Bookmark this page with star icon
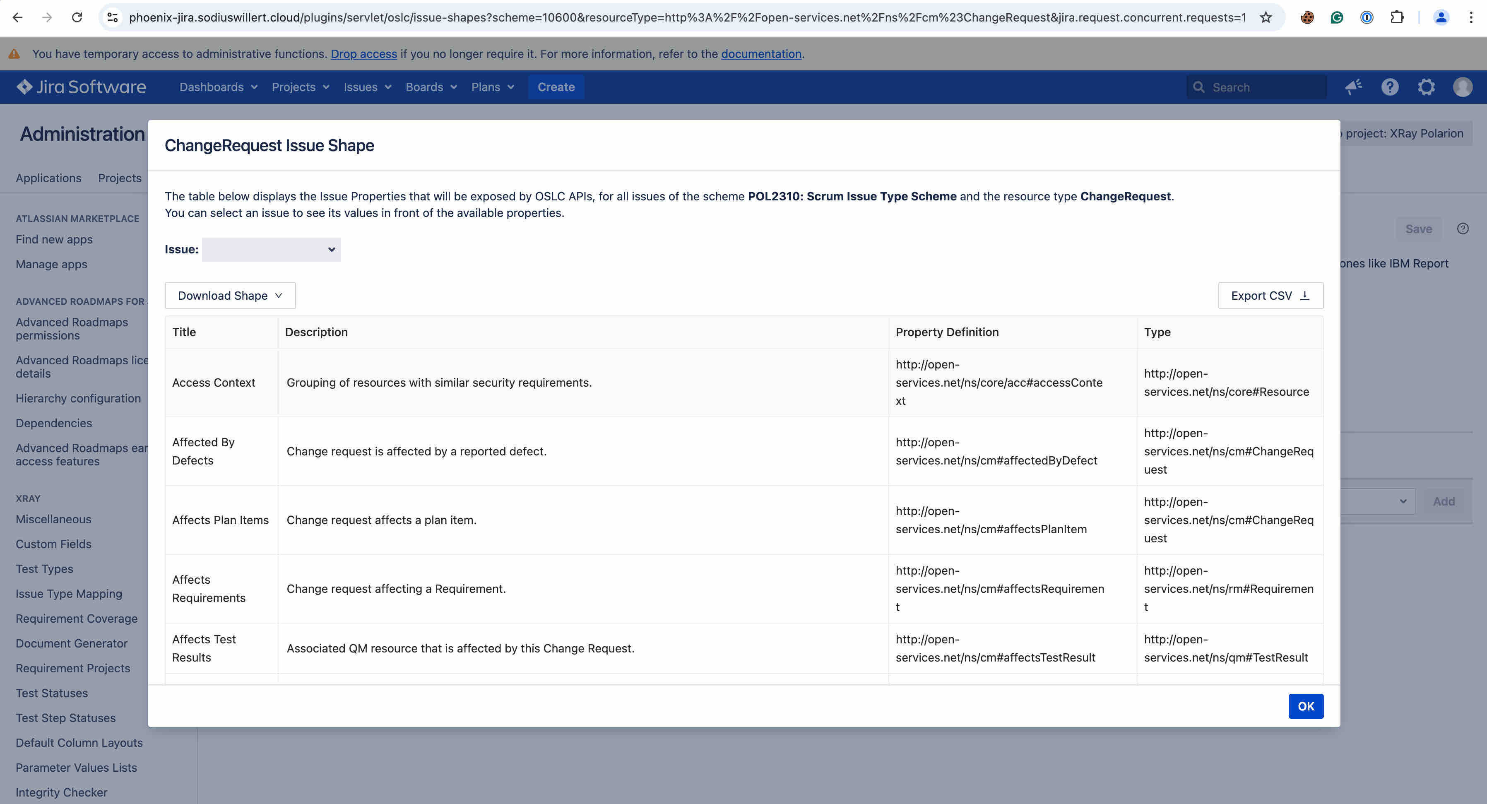Screen dimensions: 1487x804 (x=1266, y=17)
